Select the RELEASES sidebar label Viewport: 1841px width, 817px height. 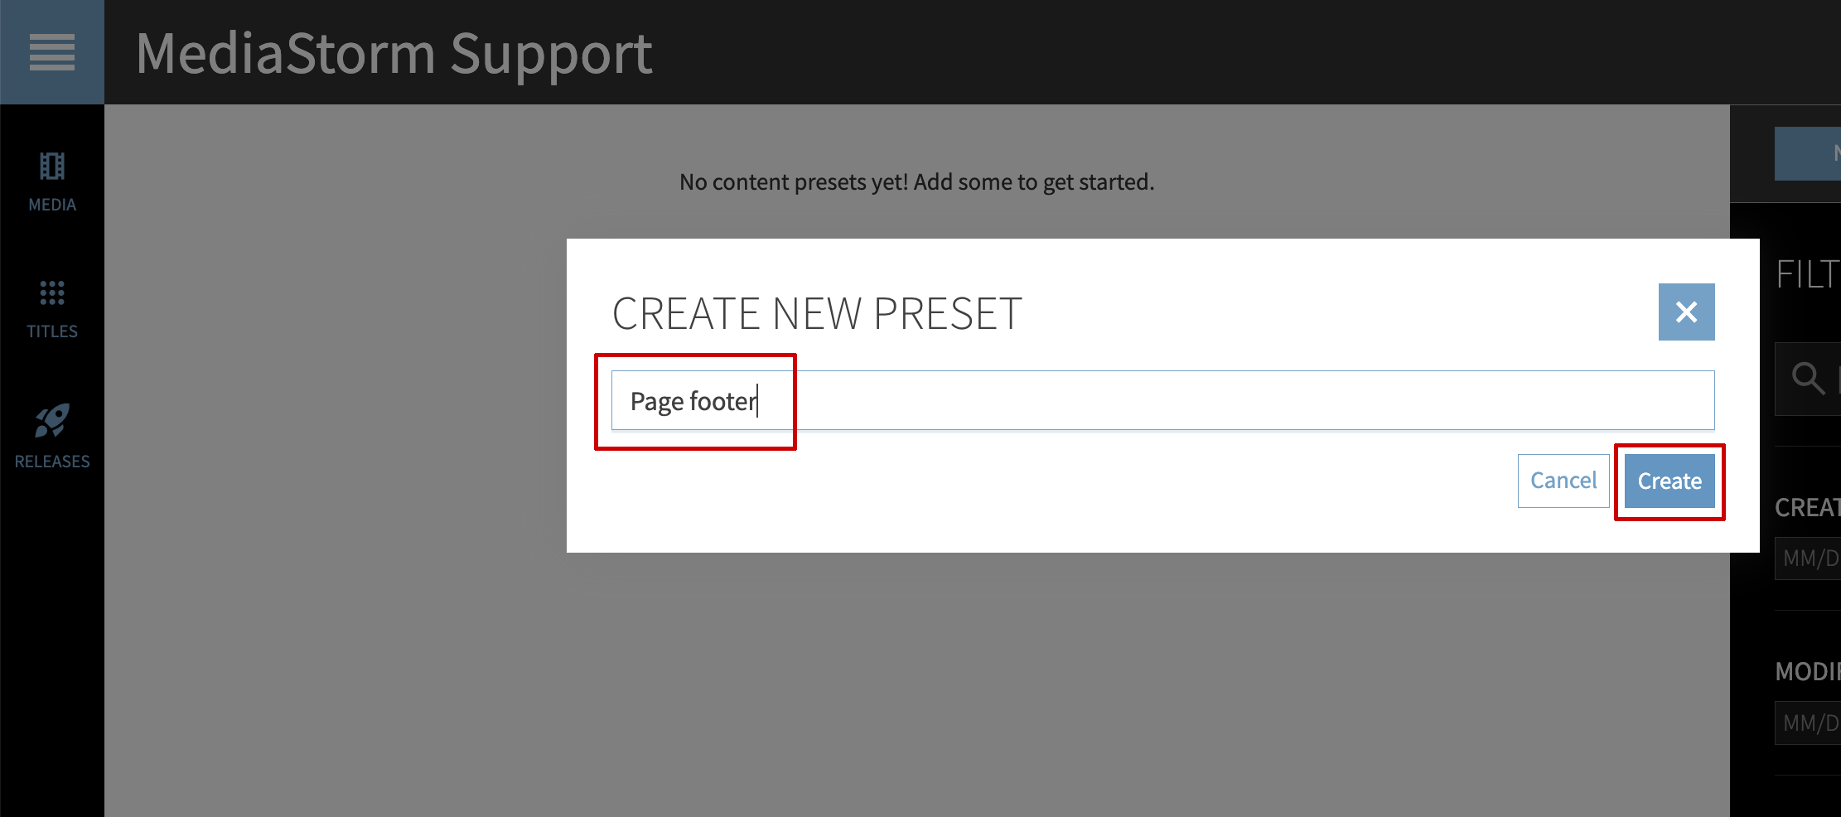tap(51, 462)
